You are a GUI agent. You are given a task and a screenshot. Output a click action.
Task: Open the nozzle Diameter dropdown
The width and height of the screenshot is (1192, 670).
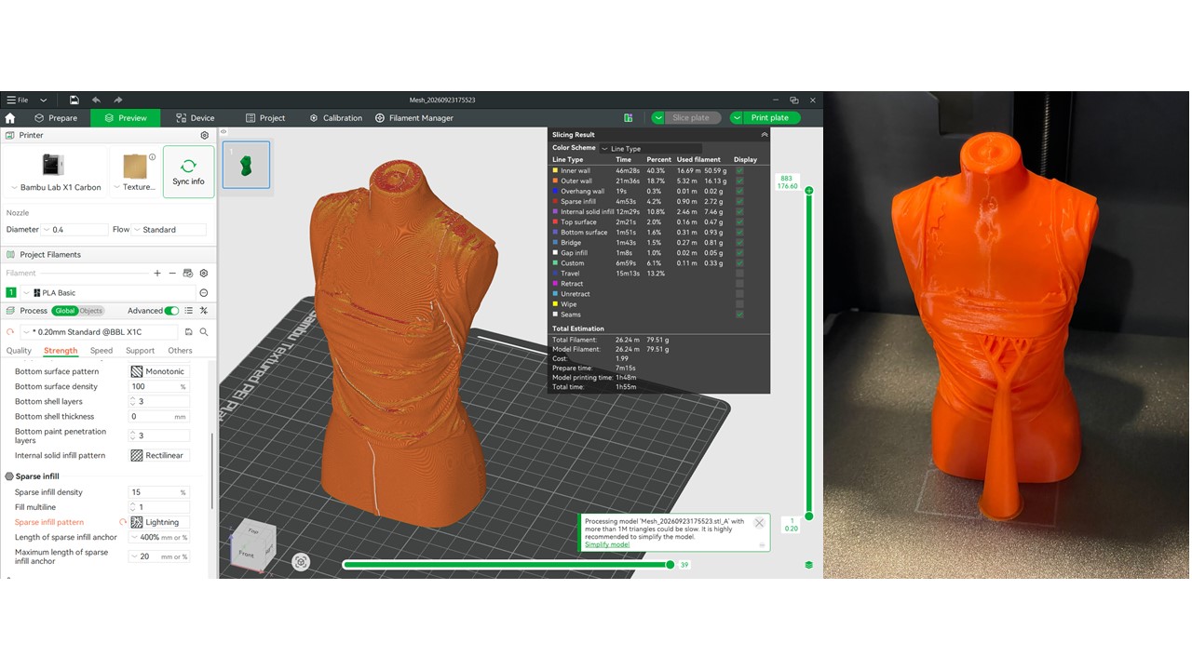click(75, 230)
